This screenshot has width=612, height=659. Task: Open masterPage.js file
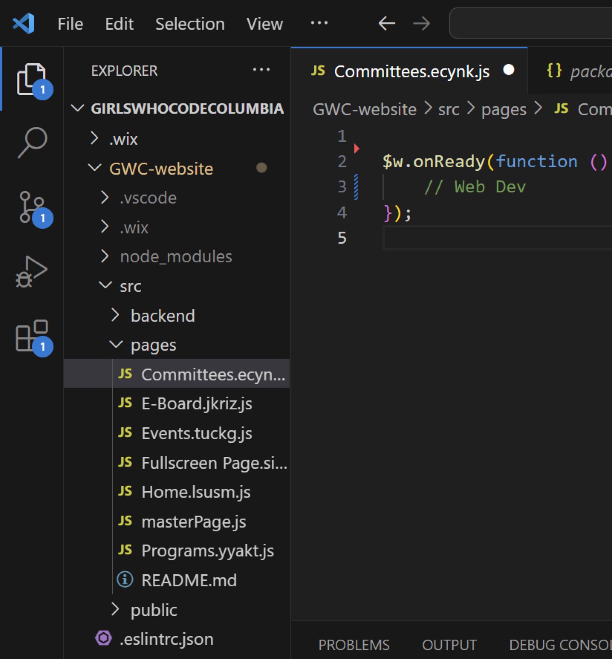(177, 521)
